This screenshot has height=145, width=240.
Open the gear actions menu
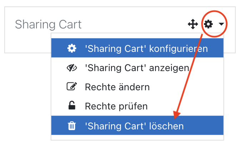click(209, 24)
